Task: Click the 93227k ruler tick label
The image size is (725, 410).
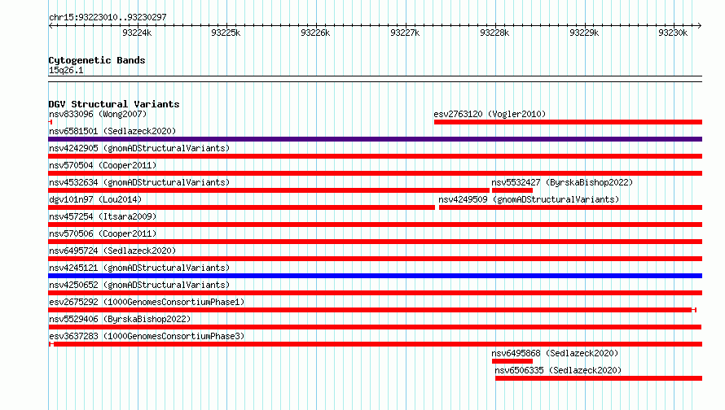Action: 405,33
